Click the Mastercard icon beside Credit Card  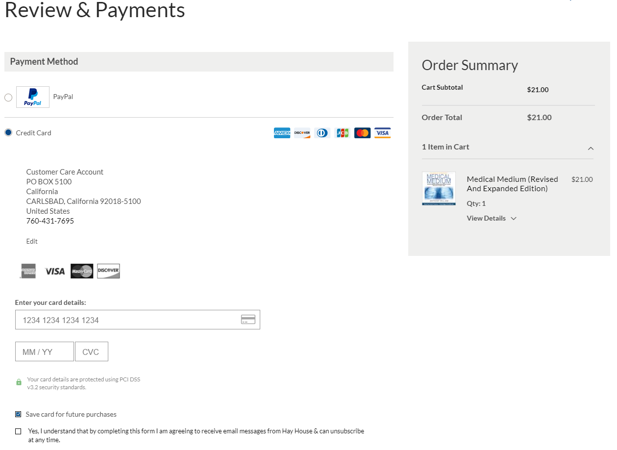pos(362,133)
